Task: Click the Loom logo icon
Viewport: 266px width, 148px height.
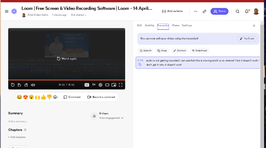Action: pos(14,11)
